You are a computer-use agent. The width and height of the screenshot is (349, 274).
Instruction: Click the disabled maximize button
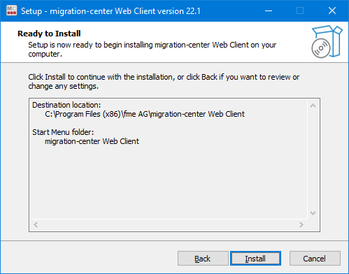click(x=300, y=10)
